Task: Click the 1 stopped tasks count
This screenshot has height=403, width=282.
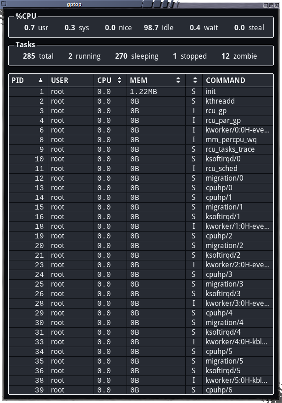Action: (x=190, y=56)
